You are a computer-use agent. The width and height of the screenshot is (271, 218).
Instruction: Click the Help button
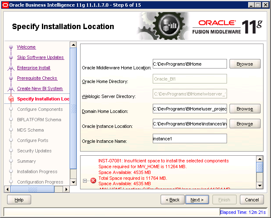point(19,200)
